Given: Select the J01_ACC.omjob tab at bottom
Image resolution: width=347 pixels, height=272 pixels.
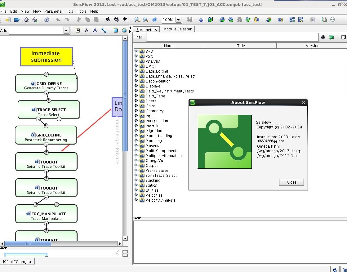Looking at the screenshot, I should tap(17, 261).
